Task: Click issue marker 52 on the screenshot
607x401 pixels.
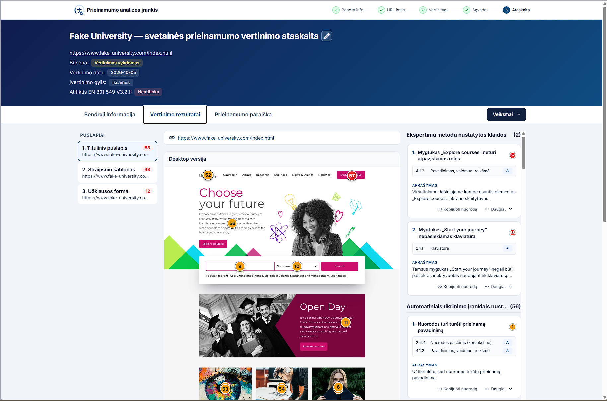Action: click(x=208, y=175)
